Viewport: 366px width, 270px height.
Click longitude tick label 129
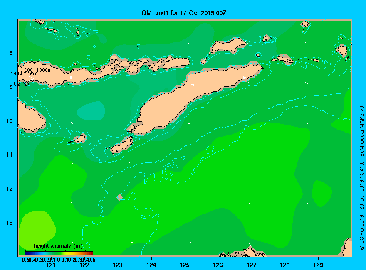318,265
